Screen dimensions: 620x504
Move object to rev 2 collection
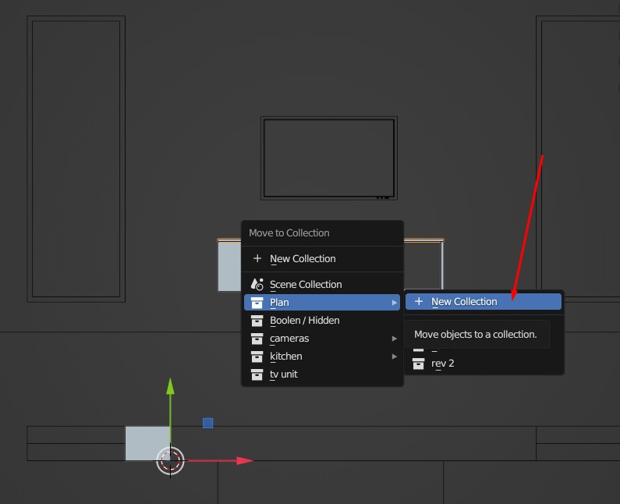tap(484, 363)
